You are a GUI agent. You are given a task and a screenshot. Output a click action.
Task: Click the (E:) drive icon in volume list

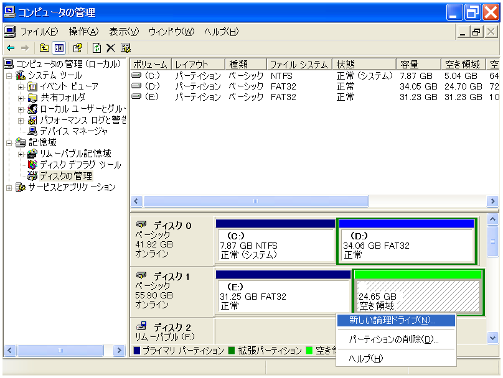coord(137,96)
